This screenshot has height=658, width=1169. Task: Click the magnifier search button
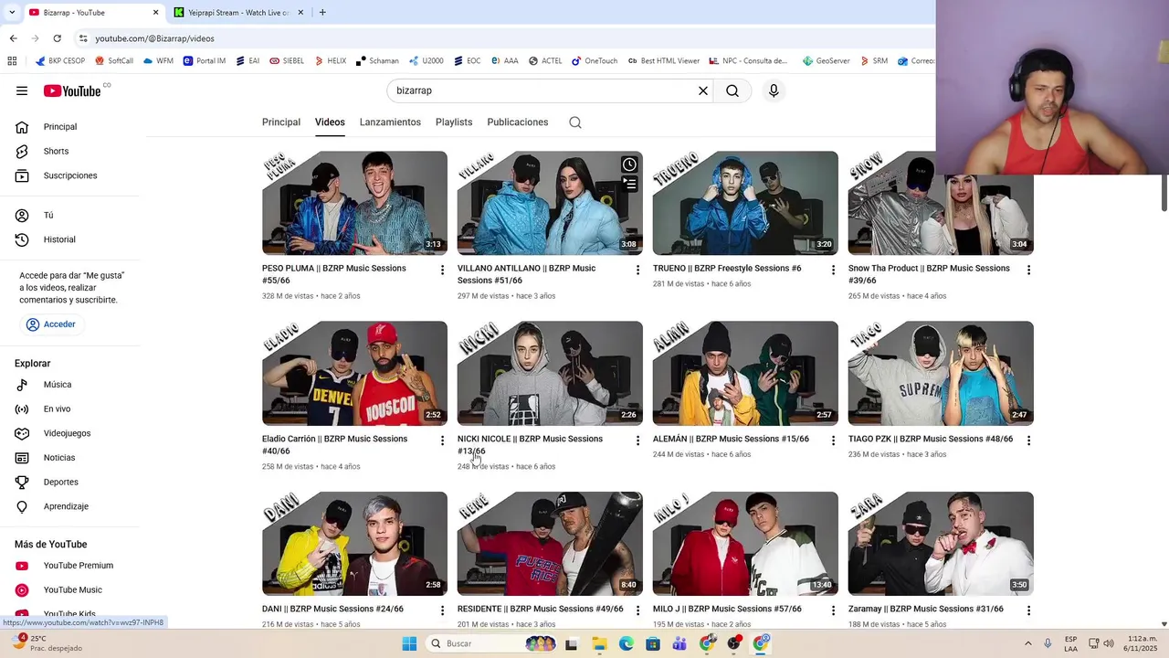[x=732, y=90]
